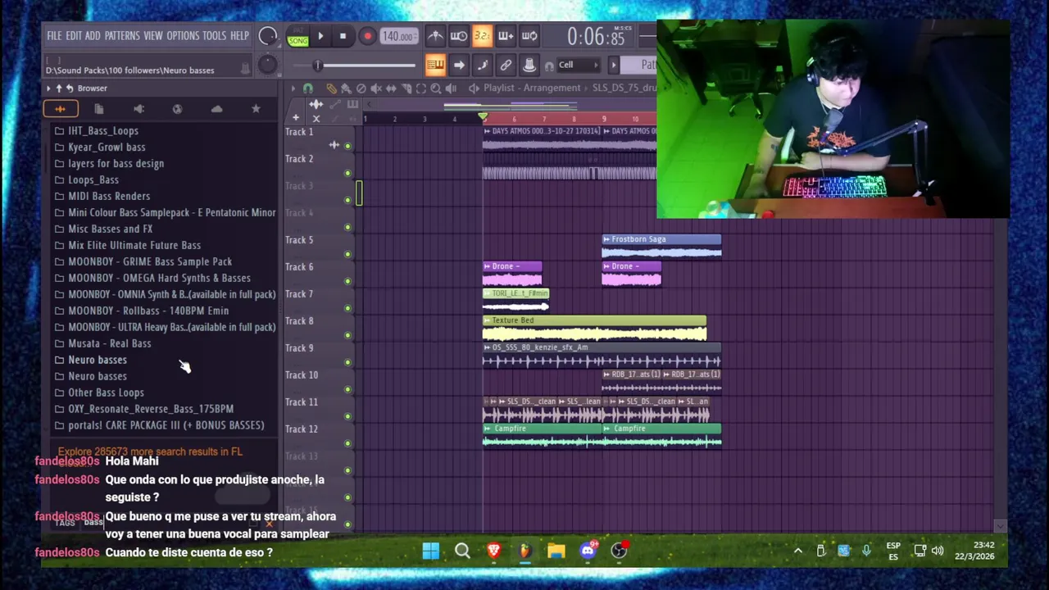Toggle the metronome icon
The height and width of the screenshot is (590, 1049).
pos(435,36)
